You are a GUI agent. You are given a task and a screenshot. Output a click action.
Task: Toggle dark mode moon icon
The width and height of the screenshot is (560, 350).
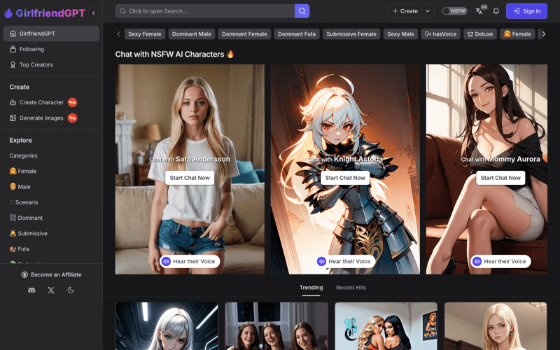coord(71,290)
